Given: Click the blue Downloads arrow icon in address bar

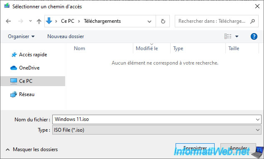Looking at the screenshot, I should point(49,21).
